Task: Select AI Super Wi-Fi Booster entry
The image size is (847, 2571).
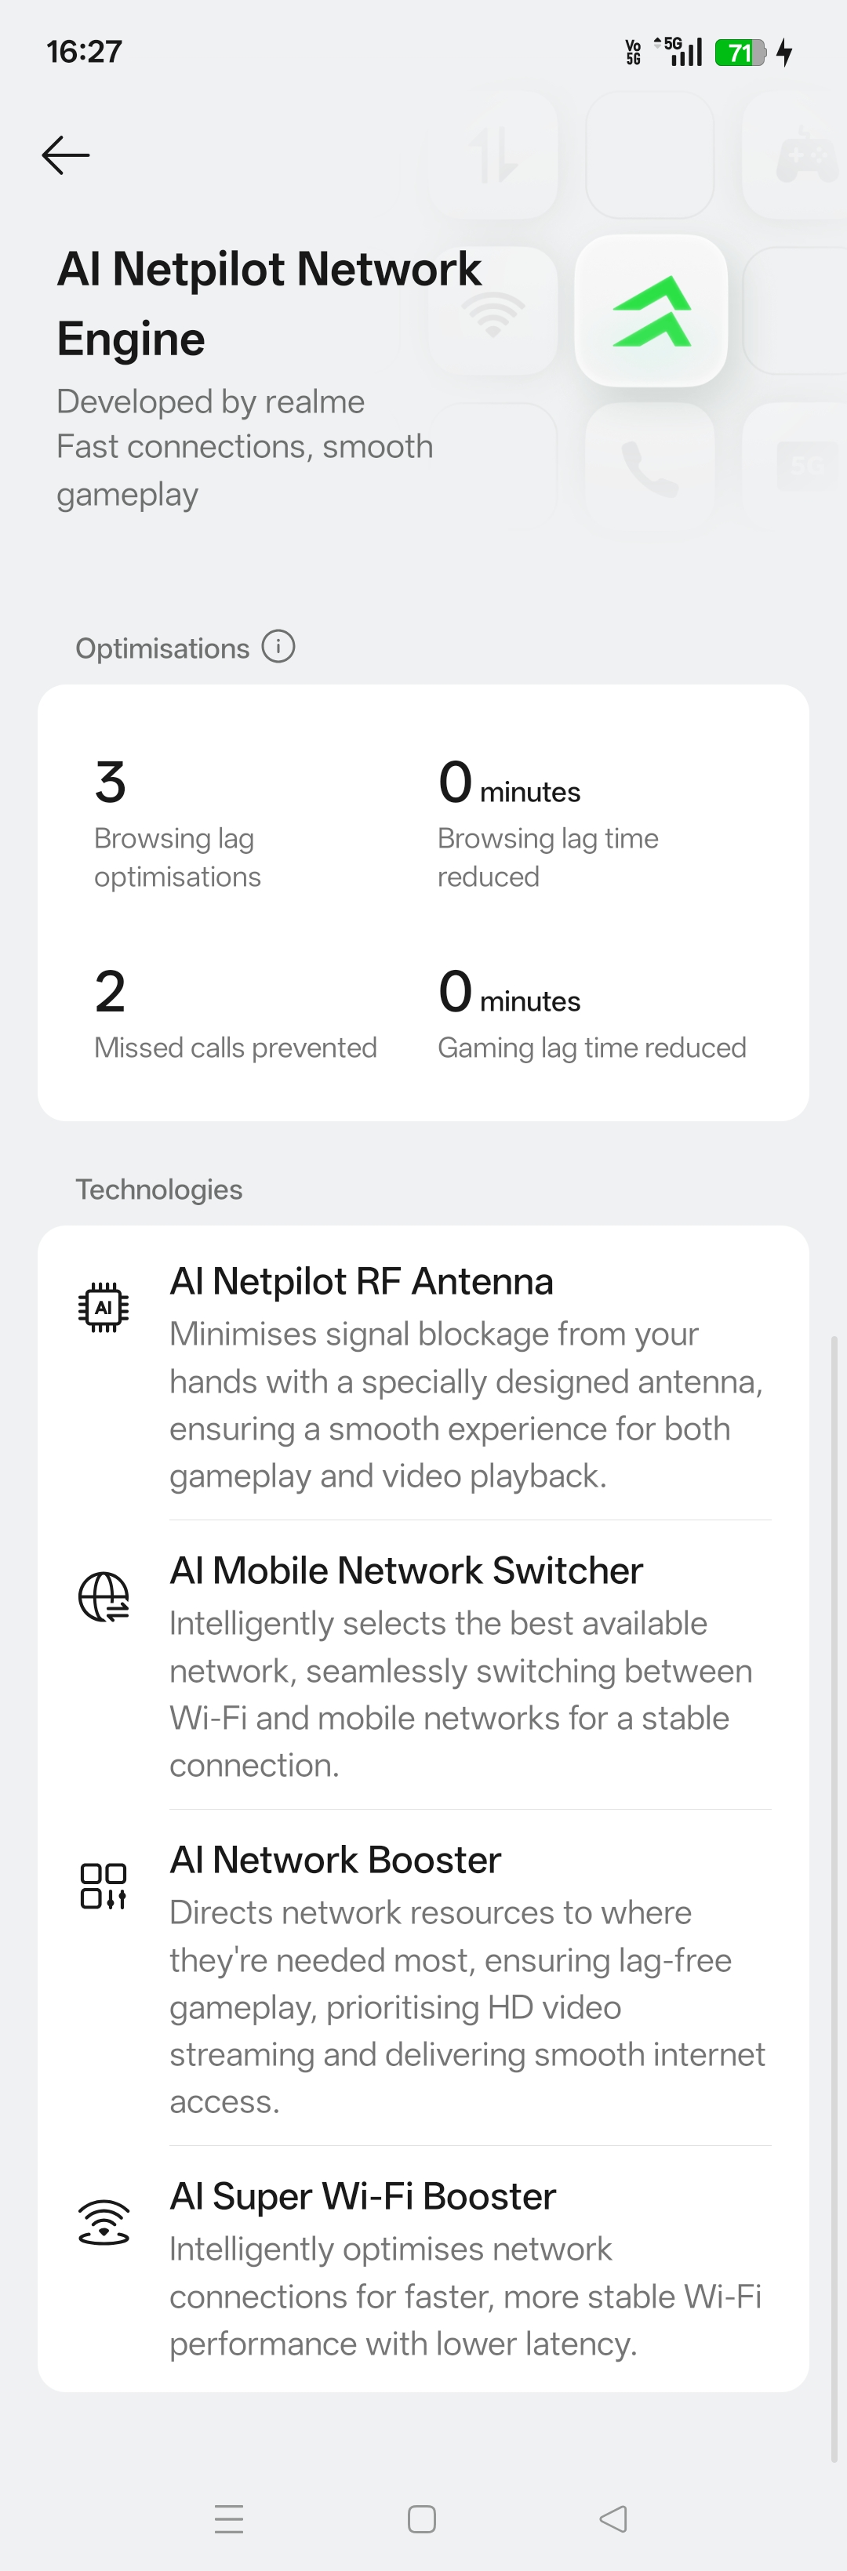Action: click(x=362, y=2197)
